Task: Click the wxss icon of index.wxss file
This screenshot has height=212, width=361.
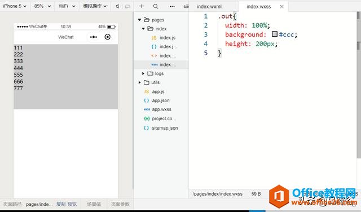Action: click(x=155, y=65)
